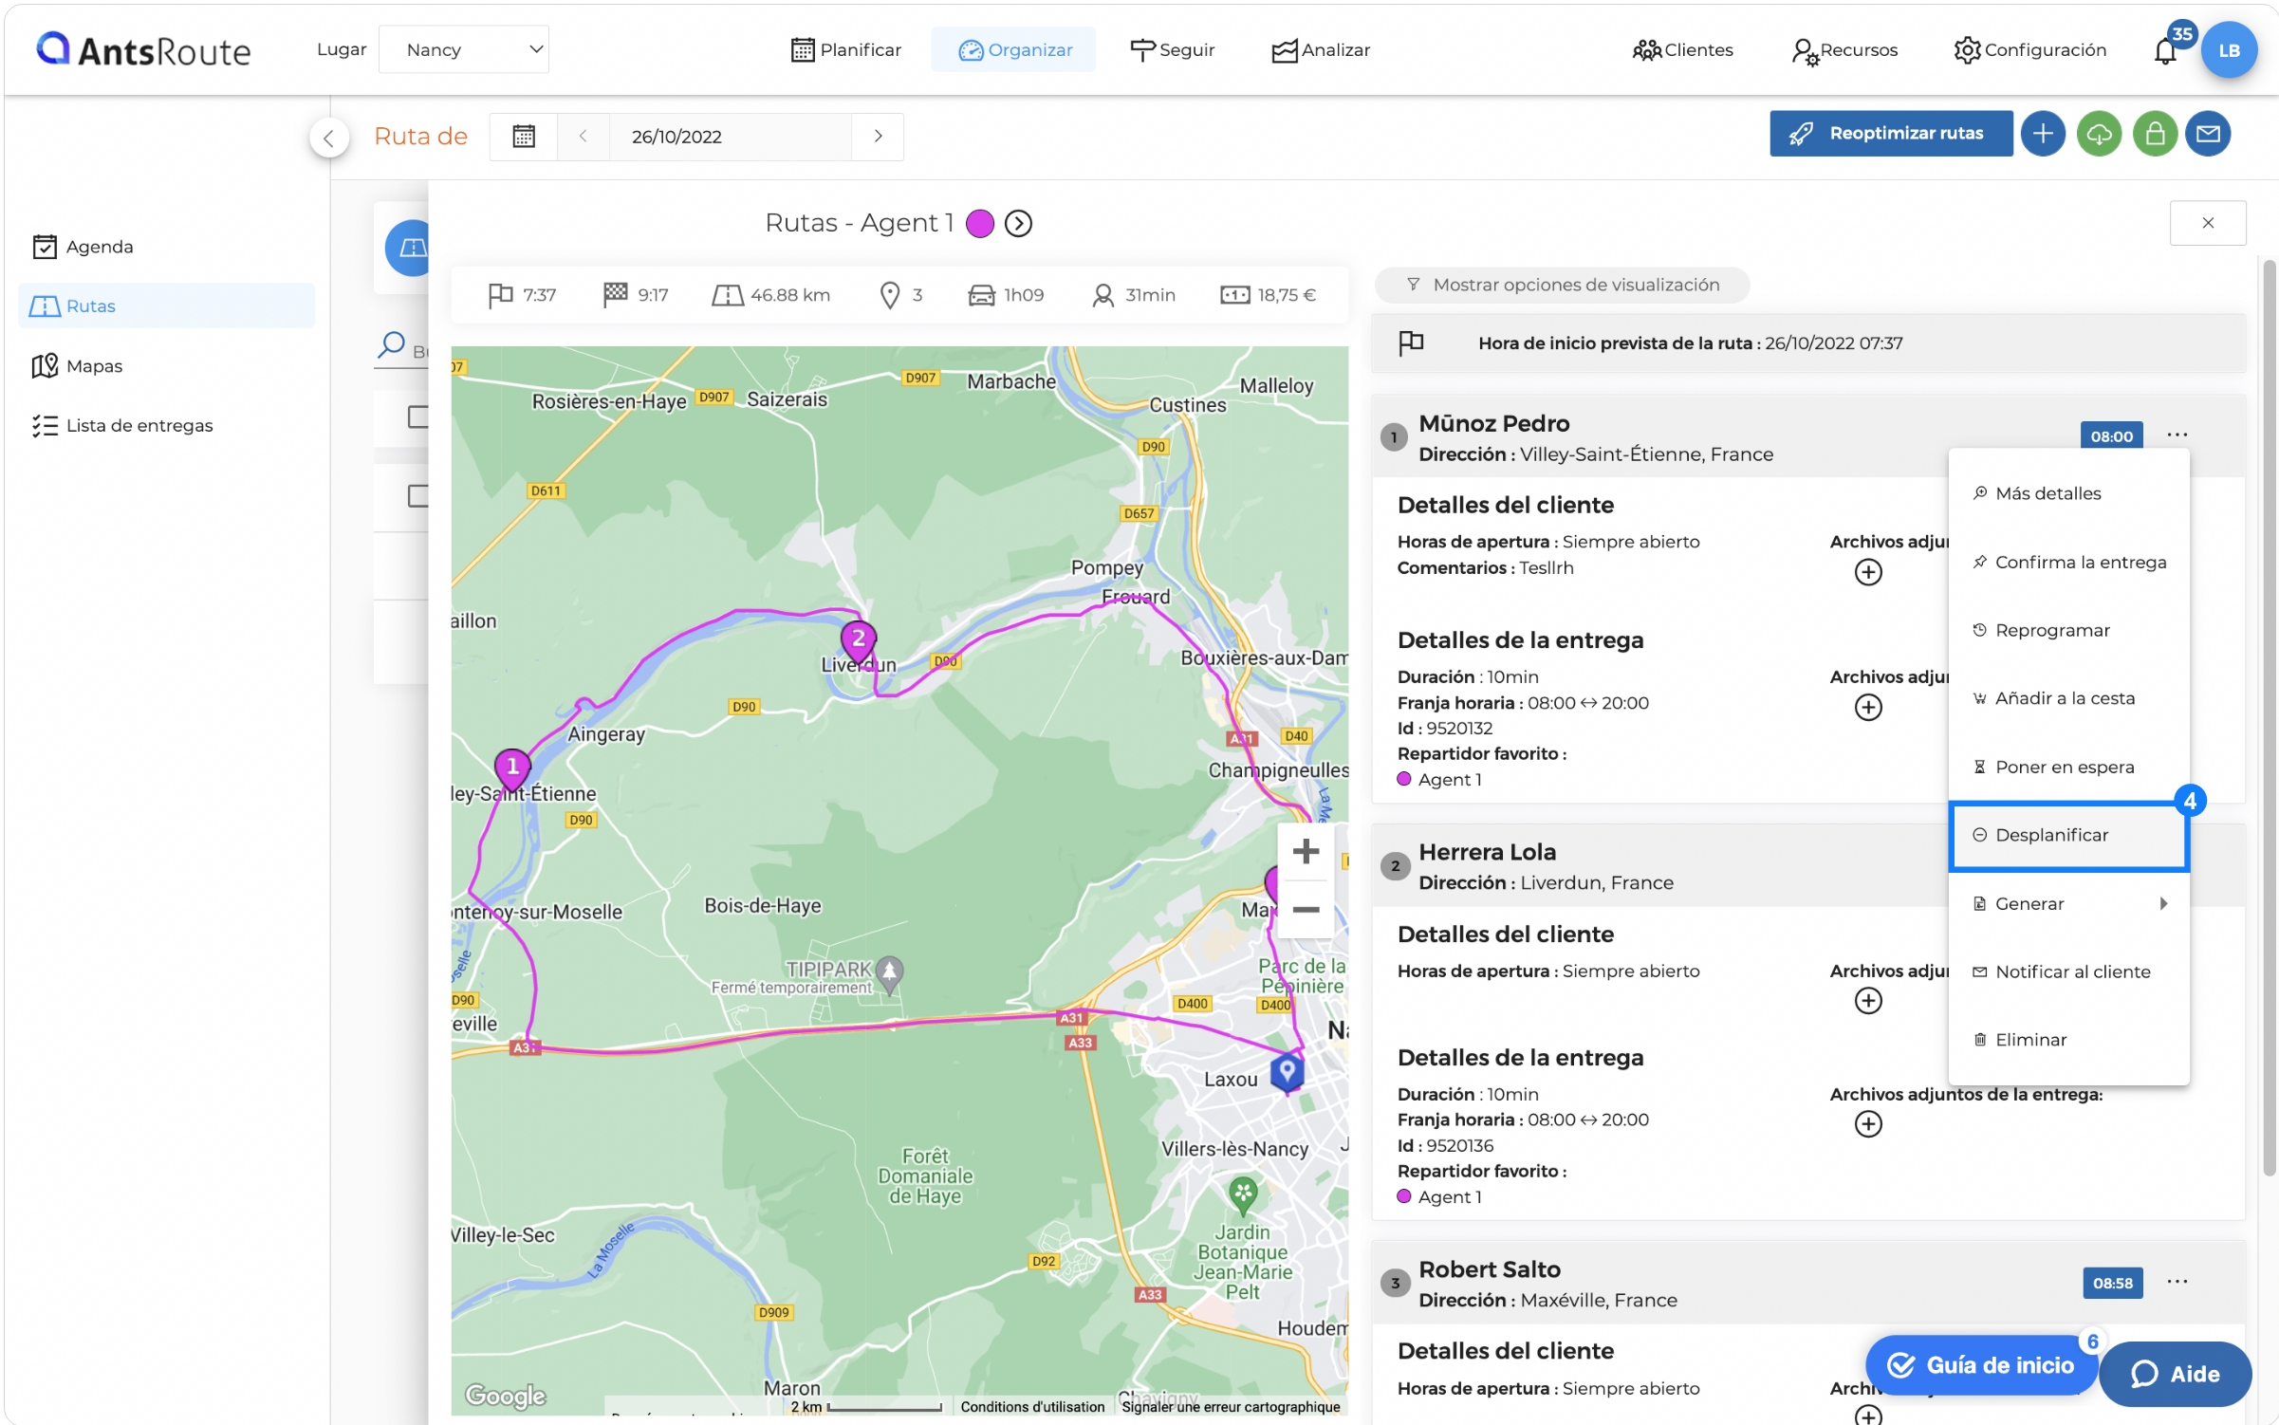Click the Agent 1 magenta color dot
The height and width of the screenshot is (1425, 2279).
click(x=979, y=223)
